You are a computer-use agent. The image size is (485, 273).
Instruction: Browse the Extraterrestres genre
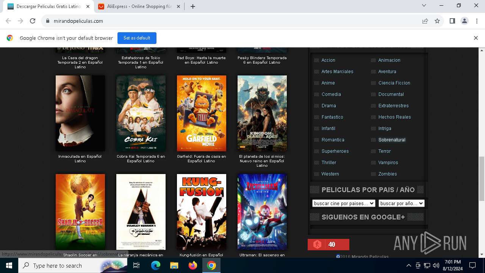(x=393, y=106)
